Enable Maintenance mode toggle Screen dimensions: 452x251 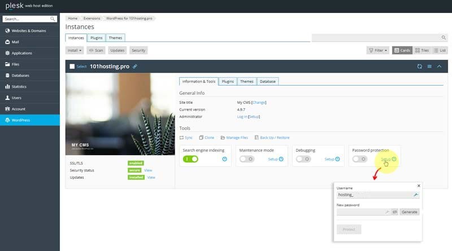tap(247, 159)
